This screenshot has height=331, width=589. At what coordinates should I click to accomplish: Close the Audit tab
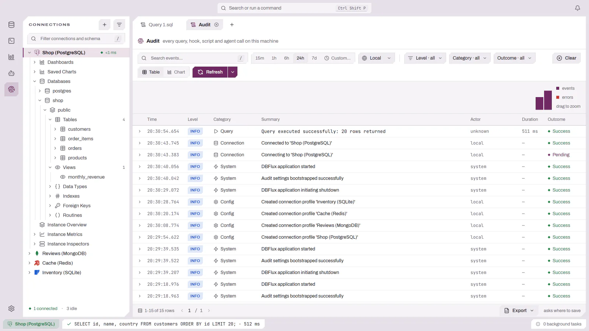pos(216,25)
